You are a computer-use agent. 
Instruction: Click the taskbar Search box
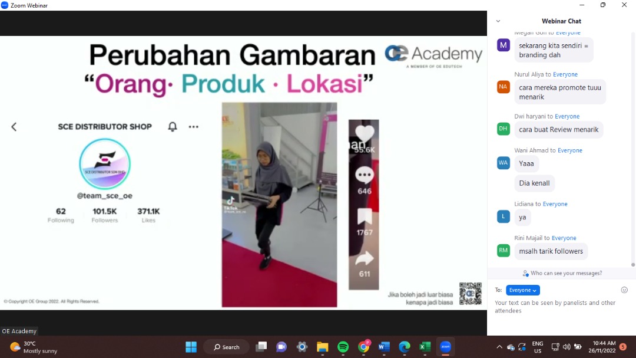coord(226,347)
